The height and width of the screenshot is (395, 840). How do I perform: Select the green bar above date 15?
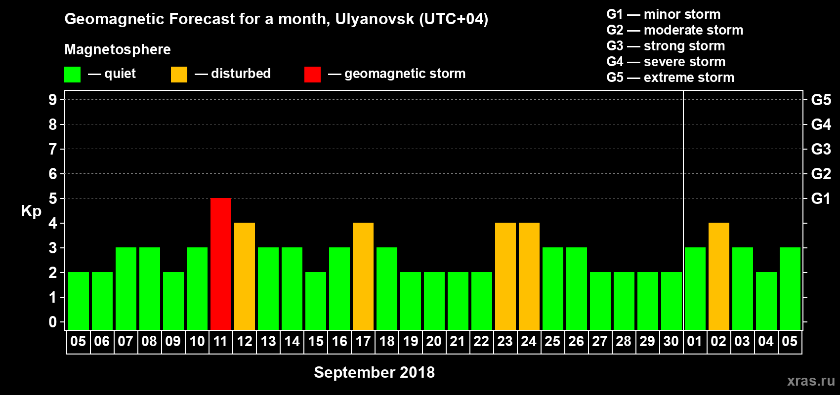[x=316, y=301]
